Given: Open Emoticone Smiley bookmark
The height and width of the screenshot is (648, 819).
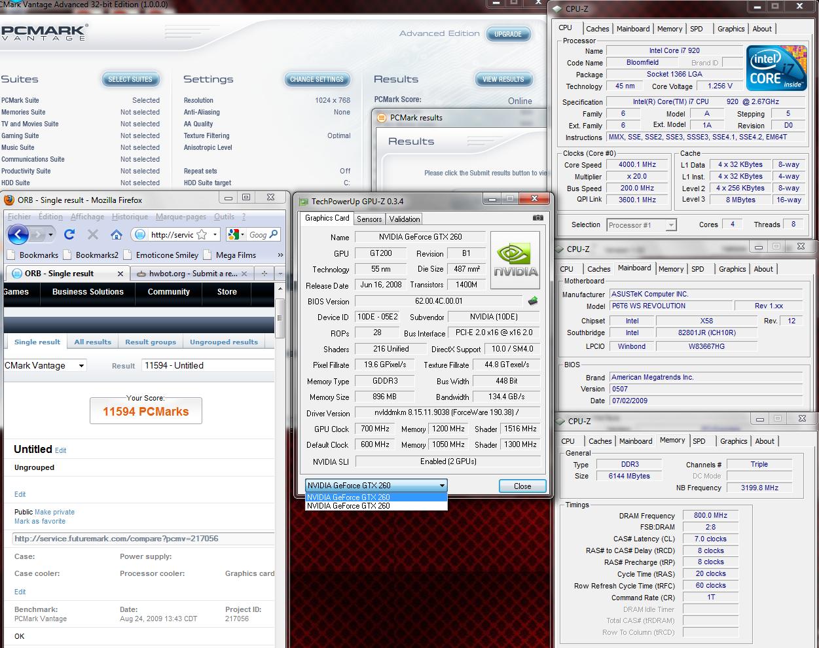Looking at the screenshot, I should [x=160, y=255].
